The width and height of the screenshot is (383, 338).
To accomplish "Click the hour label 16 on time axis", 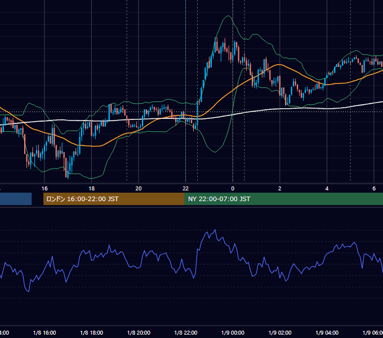I will point(44,189).
